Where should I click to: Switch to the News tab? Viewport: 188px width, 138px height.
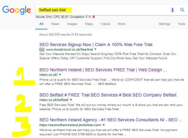click(x=55, y=24)
